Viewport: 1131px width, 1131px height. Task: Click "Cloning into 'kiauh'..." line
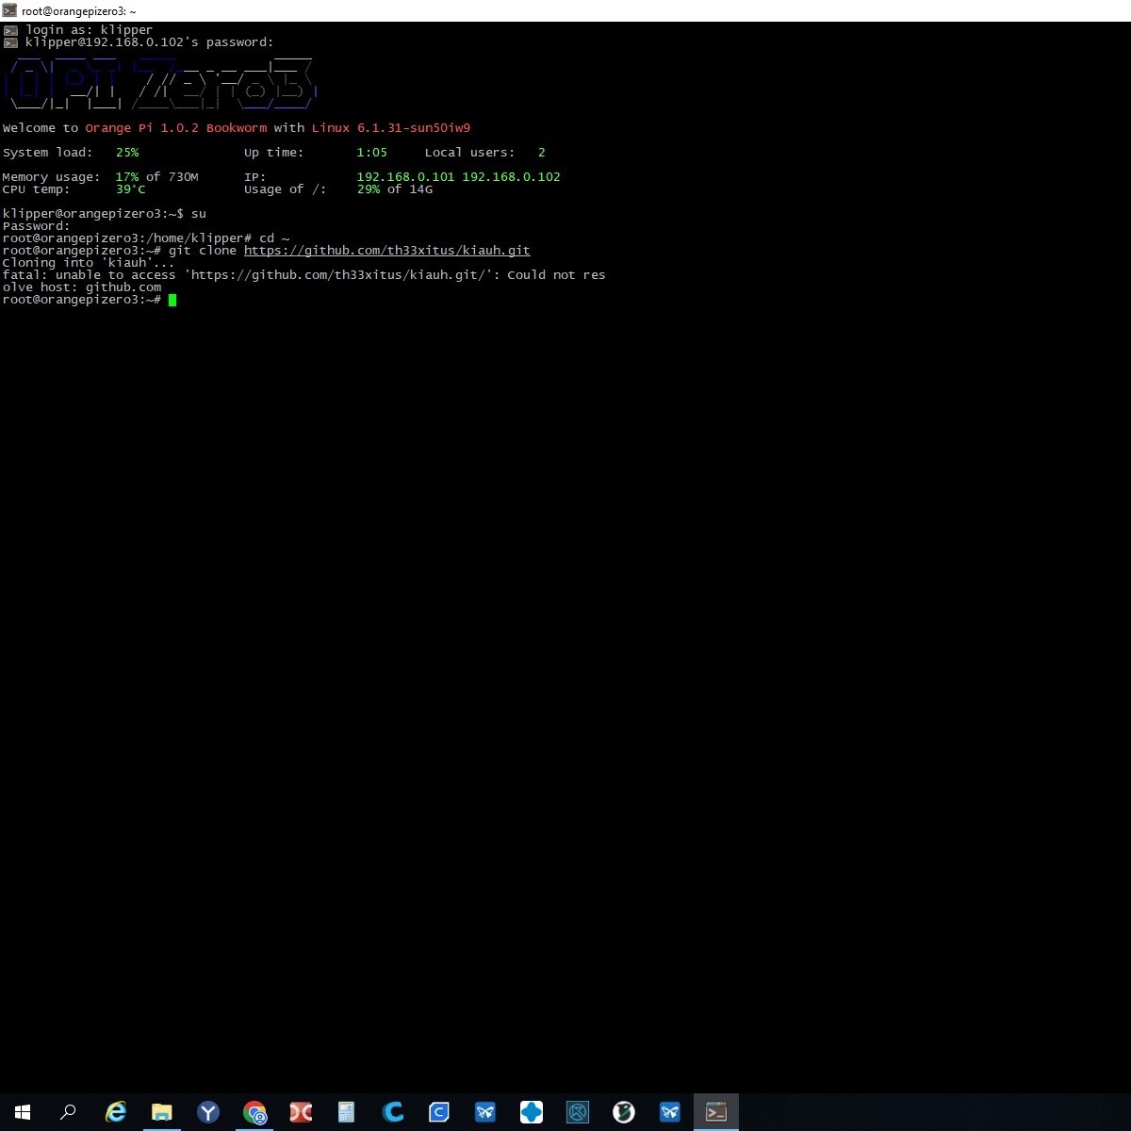pyautogui.click(x=89, y=263)
